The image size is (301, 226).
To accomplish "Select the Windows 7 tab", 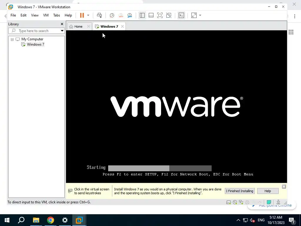I will (109, 26).
